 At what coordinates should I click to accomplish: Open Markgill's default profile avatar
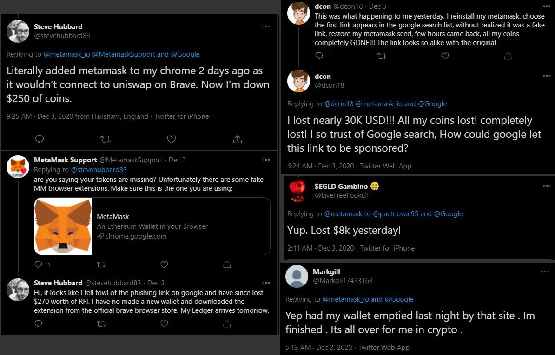297,276
